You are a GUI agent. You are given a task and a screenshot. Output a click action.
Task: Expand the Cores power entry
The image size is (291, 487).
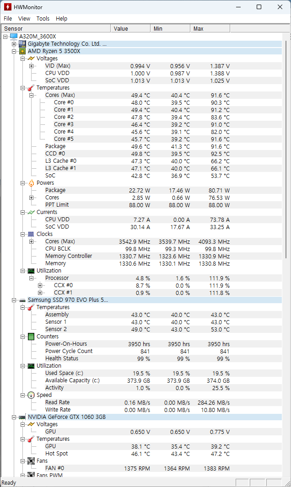coord(32,198)
